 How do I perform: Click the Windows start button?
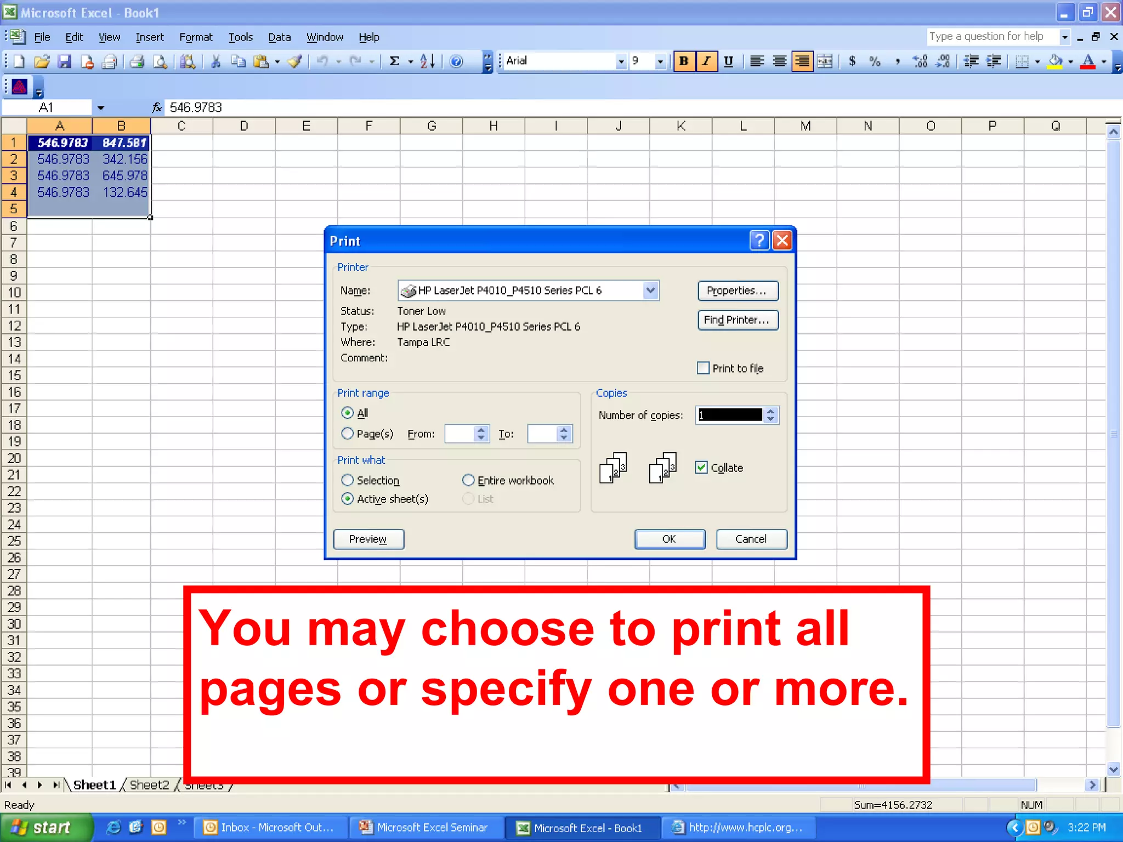click(46, 827)
